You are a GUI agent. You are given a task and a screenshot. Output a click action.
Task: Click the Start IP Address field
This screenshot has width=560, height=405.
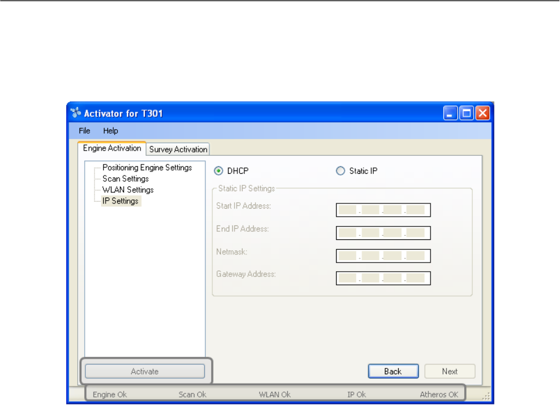[383, 210]
